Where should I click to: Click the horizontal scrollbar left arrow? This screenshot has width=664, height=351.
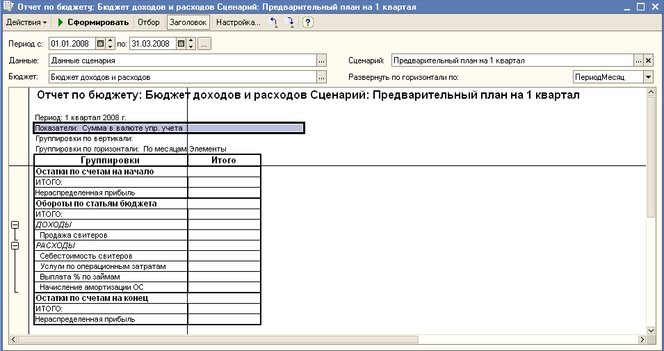[13, 340]
